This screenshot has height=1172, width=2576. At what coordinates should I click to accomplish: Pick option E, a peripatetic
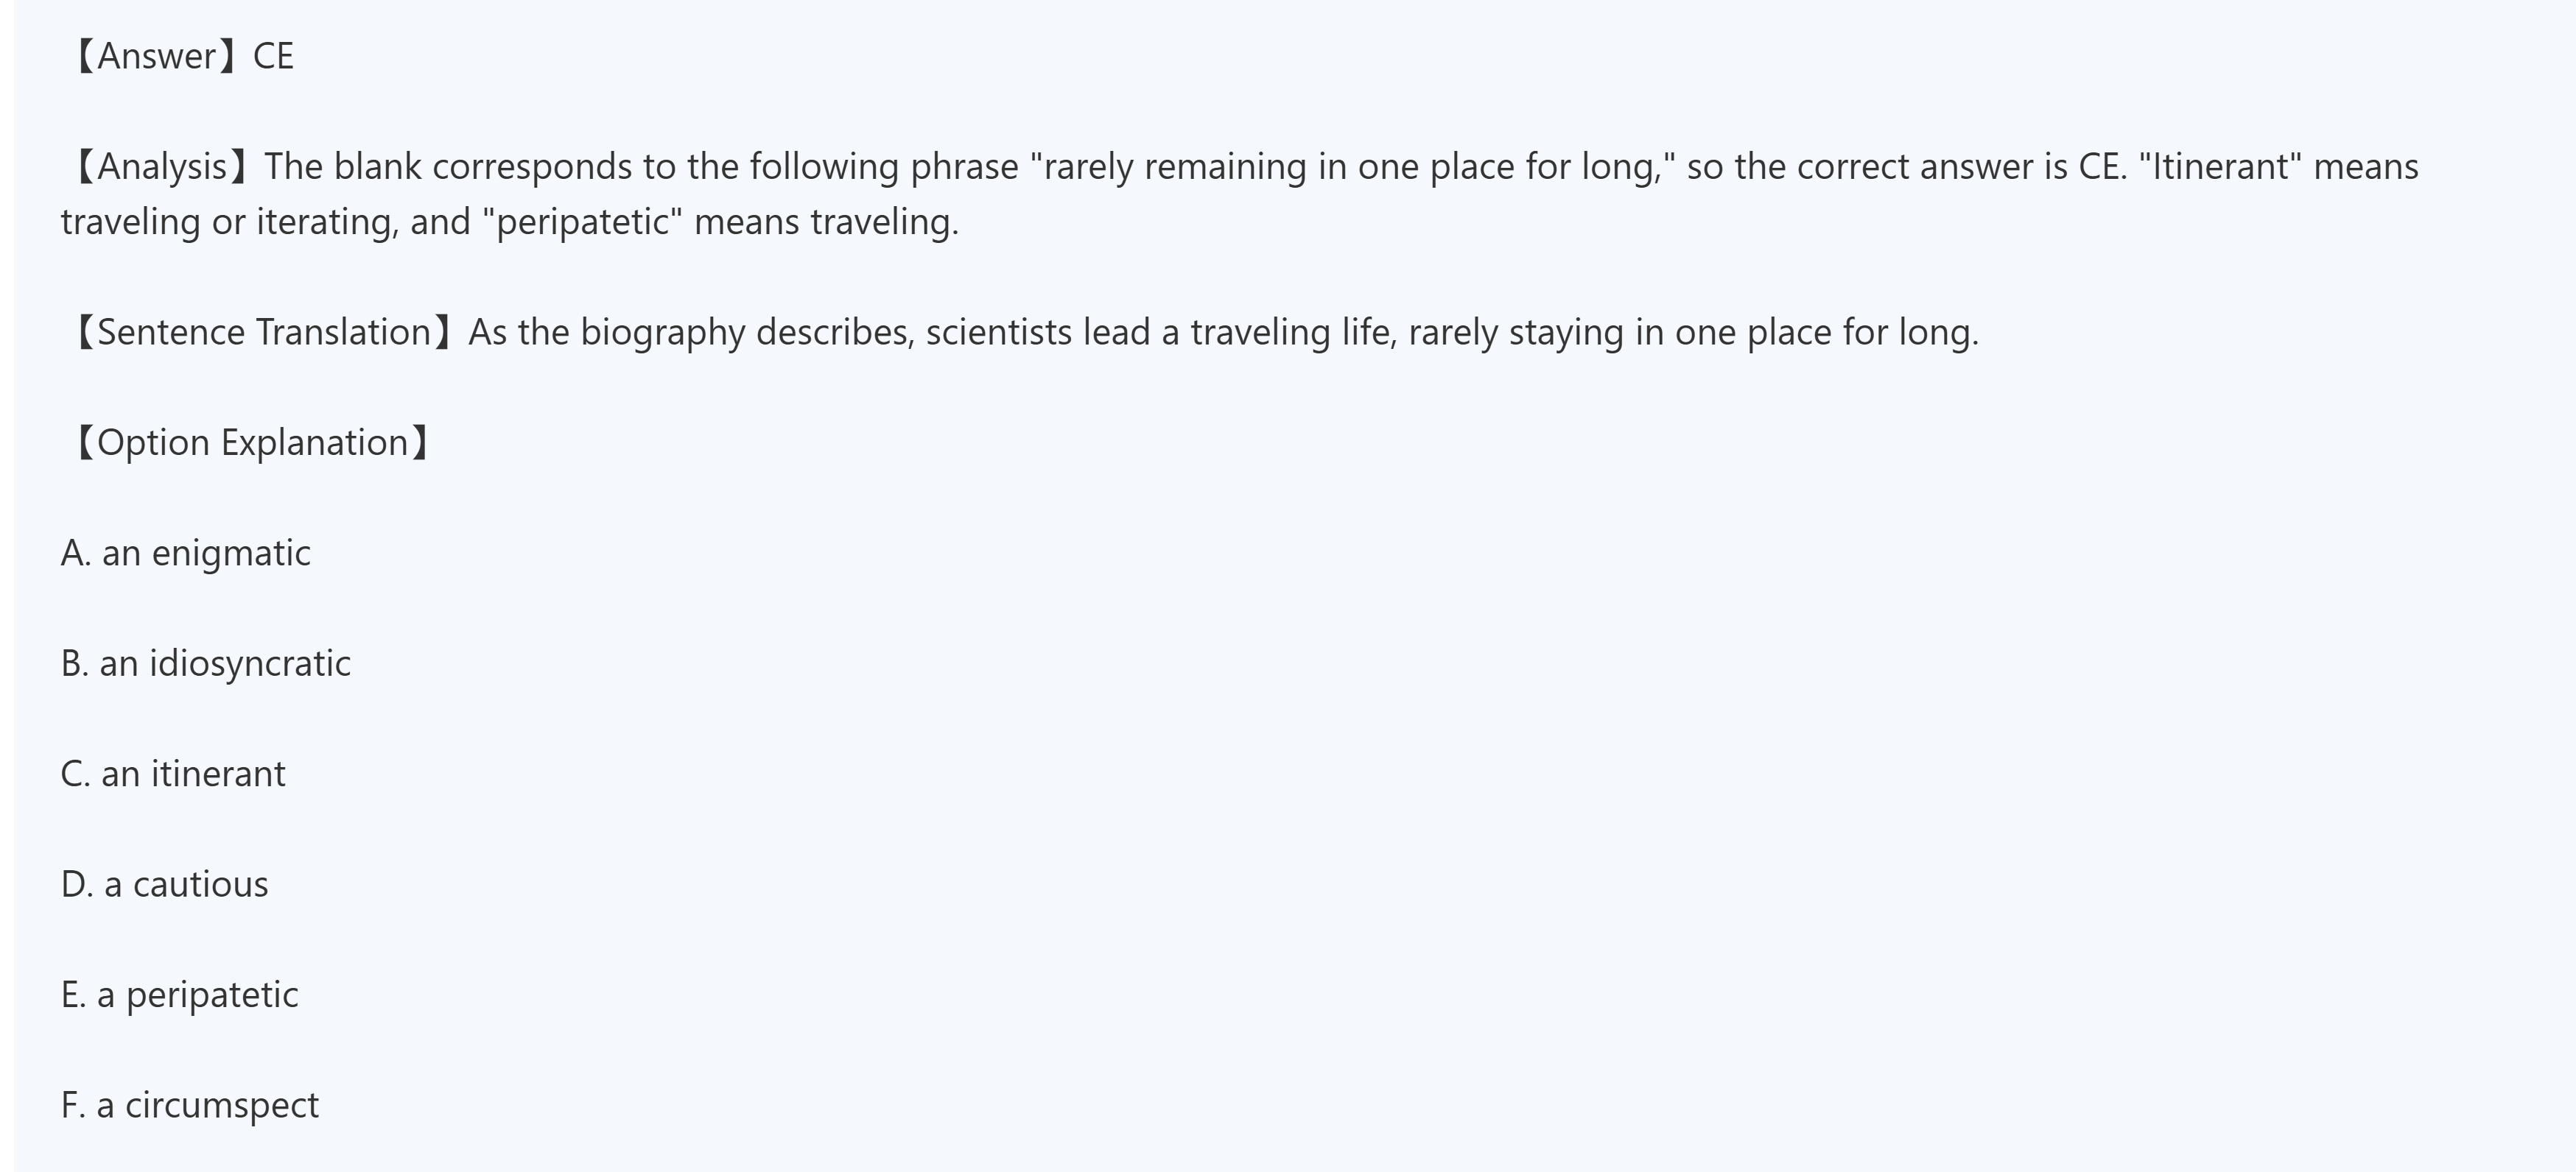180,995
